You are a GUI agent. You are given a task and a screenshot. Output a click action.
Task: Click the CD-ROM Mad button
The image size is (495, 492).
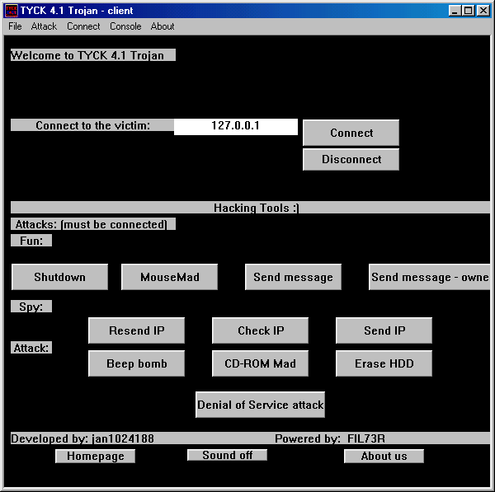(260, 363)
